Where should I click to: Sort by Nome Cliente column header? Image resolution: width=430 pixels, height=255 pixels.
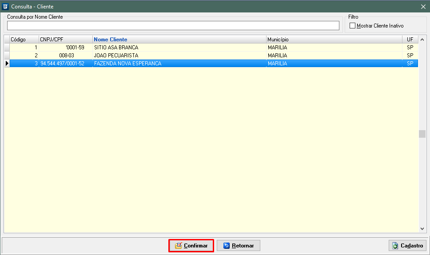click(x=179, y=40)
